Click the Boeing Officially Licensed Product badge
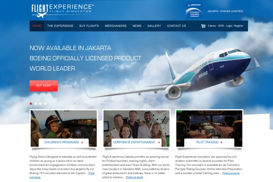Screen dimensions: 273x182 click(x=194, y=10)
